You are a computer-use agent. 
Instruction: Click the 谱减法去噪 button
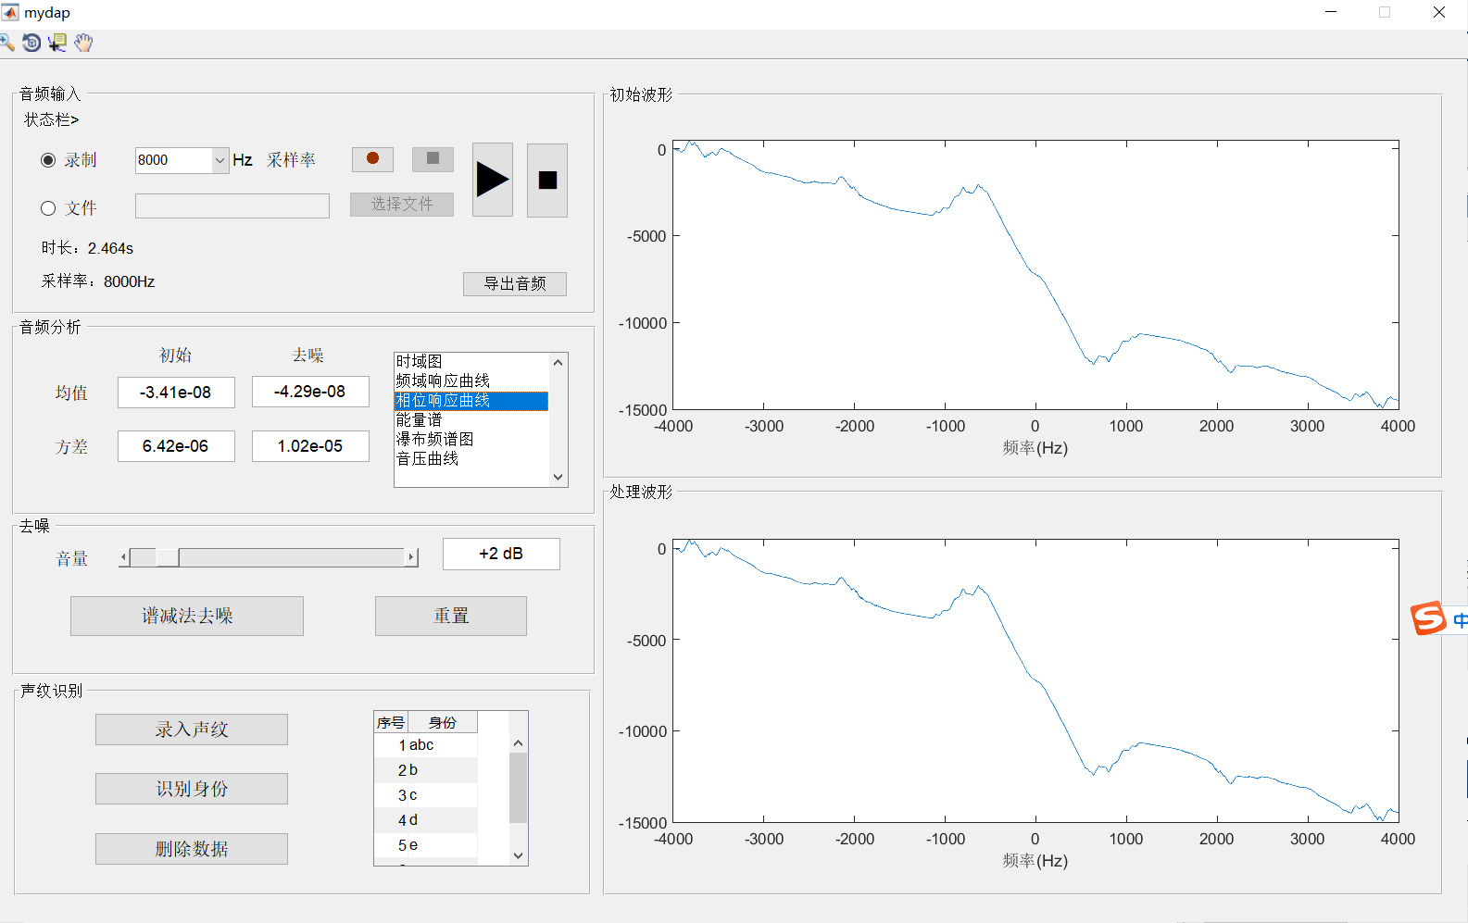coord(187,616)
